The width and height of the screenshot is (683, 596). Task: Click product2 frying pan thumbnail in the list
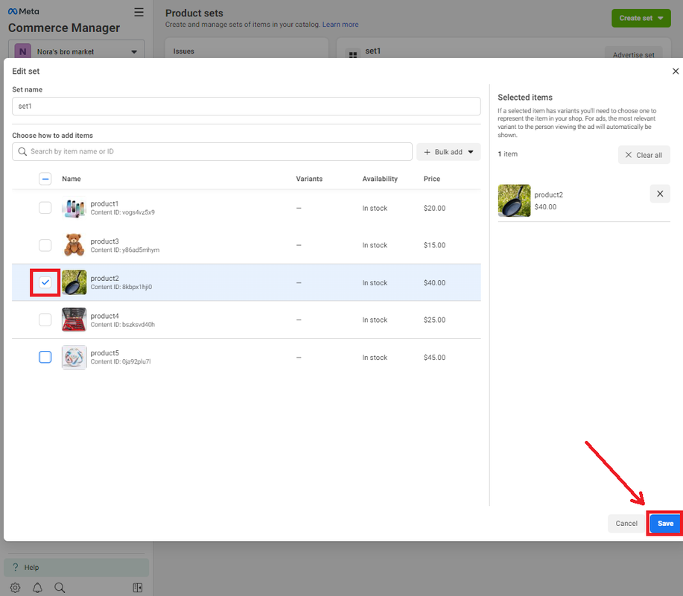click(74, 282)
